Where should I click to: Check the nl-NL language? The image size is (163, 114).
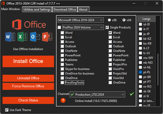pyautogui.click(x=140, y=67)
